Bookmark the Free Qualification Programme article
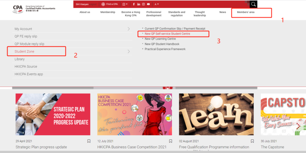The width and height of the screenshot is (306, 153). [252, 141]
